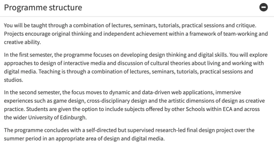
Task: Collapse the Programme structure section using the minus icon
Action: [263, 7]
